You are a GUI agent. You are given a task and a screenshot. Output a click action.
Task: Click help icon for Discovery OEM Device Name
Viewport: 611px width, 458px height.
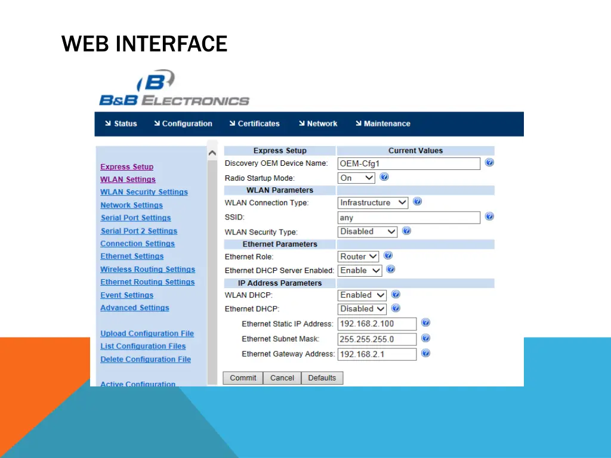point(489,162)
